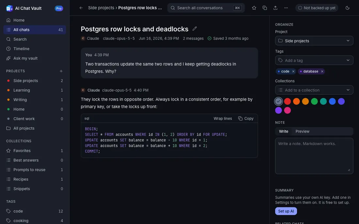The width and height of the screenshot is (359, 224).
Task: Click the duplicate icon in top toolbar
Action: coord(265,8)
